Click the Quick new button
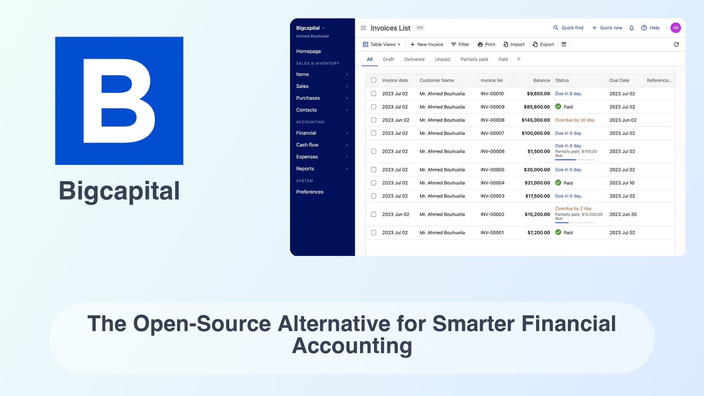Image resolution: width=704 pixels, height=396 pixels. tap(607, 27)
